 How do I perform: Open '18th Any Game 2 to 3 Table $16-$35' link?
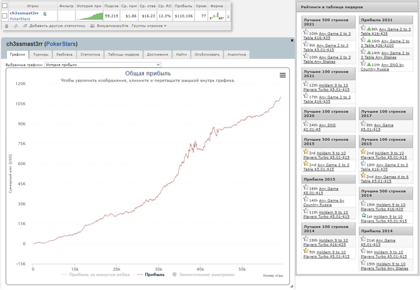[385, 167]
